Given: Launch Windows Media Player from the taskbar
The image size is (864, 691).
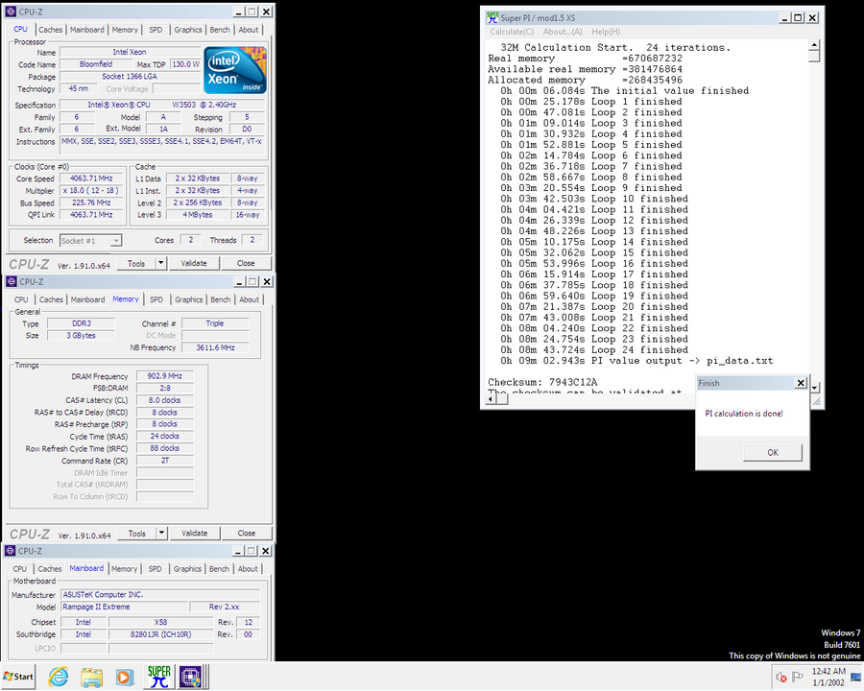Looking at the screenshot, I should [125, 676].
